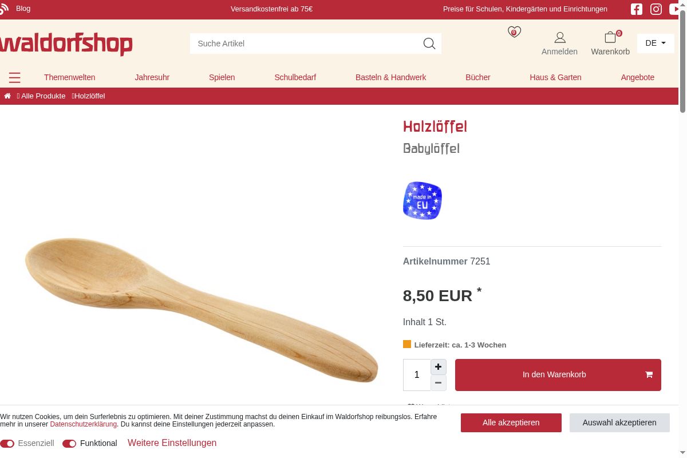Open the wishlist heart icon
Image resolution: width=687 pixels, height=458 pixels.
coord(514,32)
